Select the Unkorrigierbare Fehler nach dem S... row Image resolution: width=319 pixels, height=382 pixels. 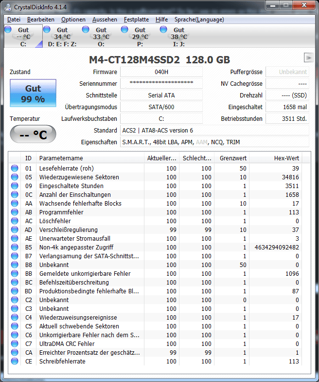click(156, 335)
